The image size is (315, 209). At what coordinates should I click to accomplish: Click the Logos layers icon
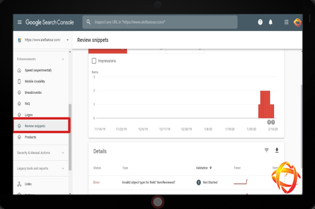(x=19, y=115)
